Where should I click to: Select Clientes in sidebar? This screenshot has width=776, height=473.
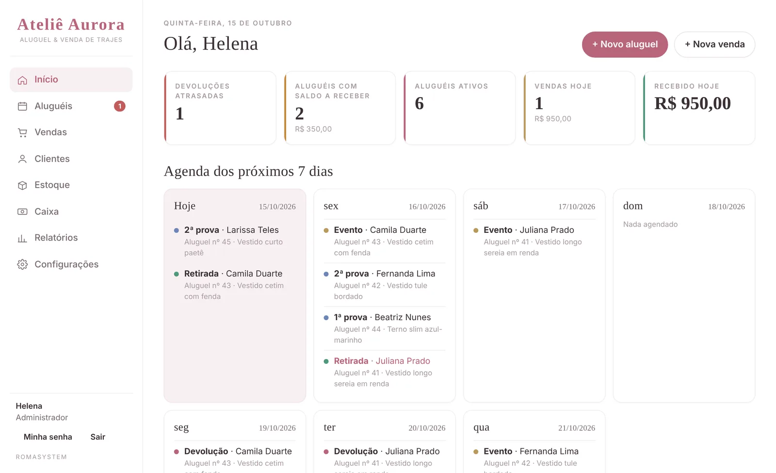point(71,159)
